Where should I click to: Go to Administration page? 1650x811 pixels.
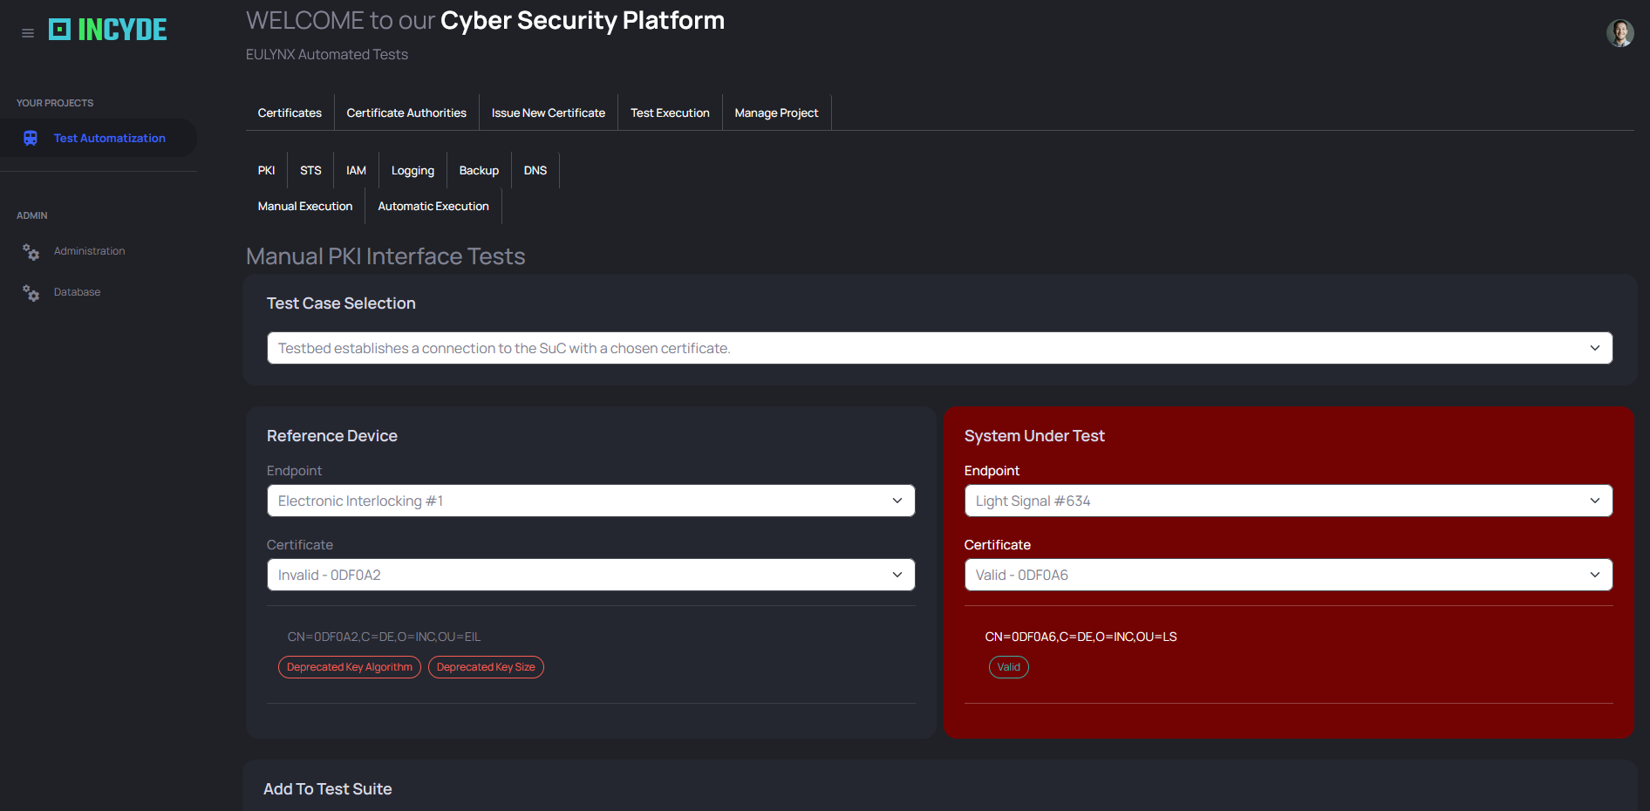89,251
